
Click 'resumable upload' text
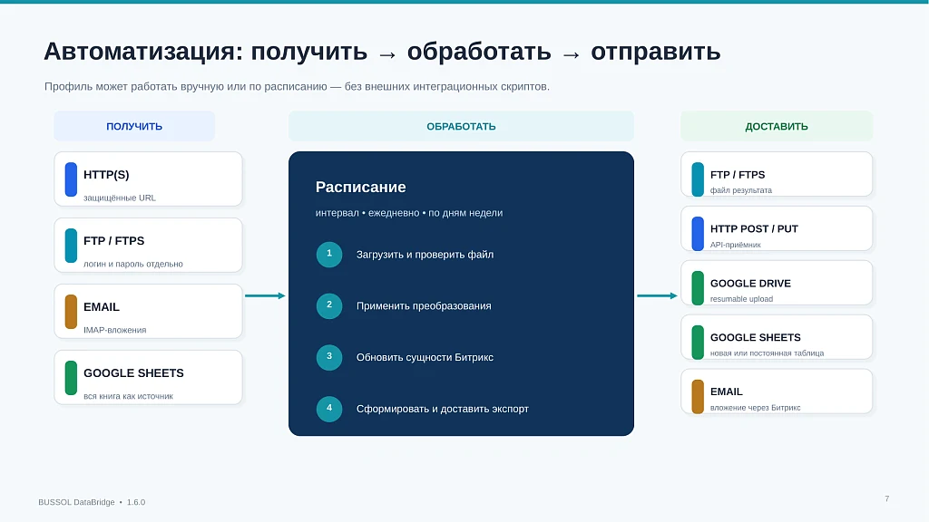pos(742,299)
